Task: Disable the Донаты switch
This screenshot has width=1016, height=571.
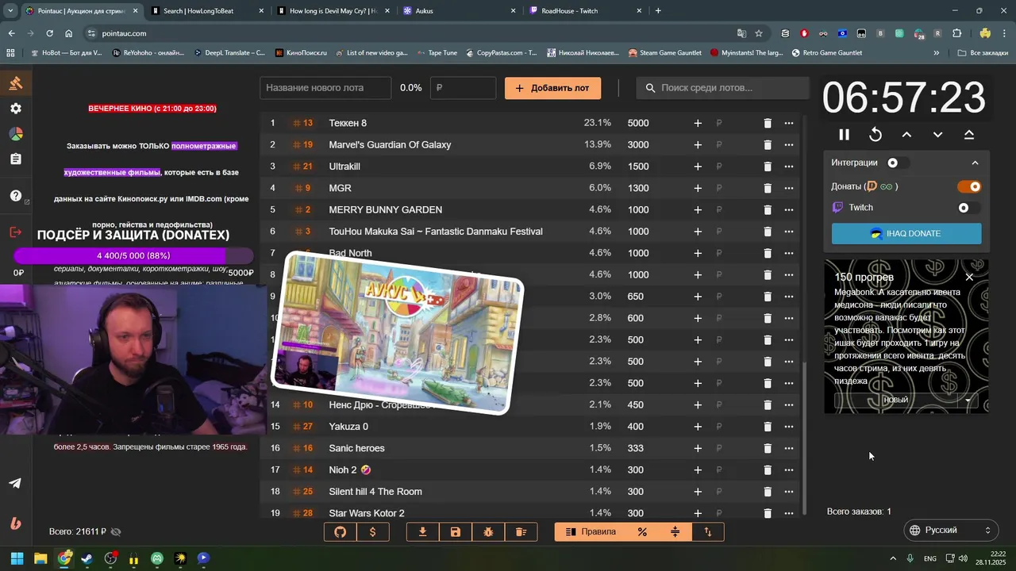Action: 969,186
